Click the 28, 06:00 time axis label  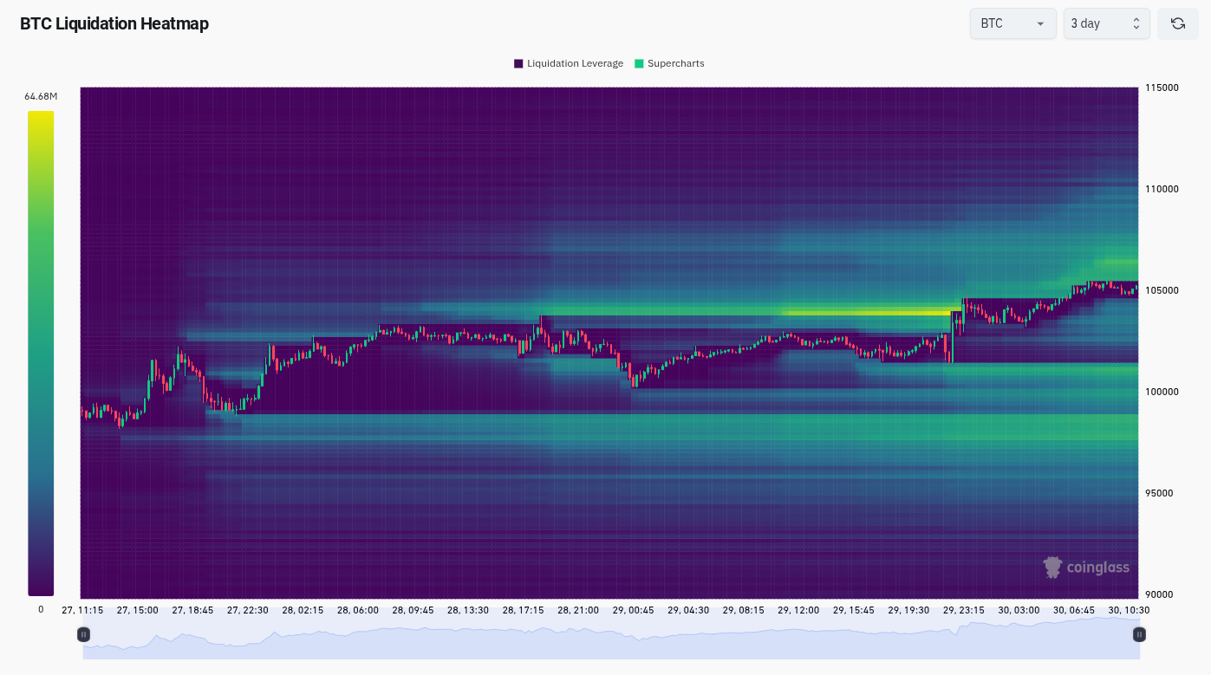click(358, 610)
